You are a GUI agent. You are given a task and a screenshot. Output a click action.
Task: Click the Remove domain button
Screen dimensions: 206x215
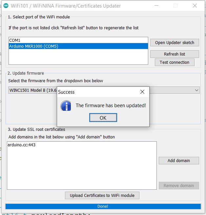[179, 186]
